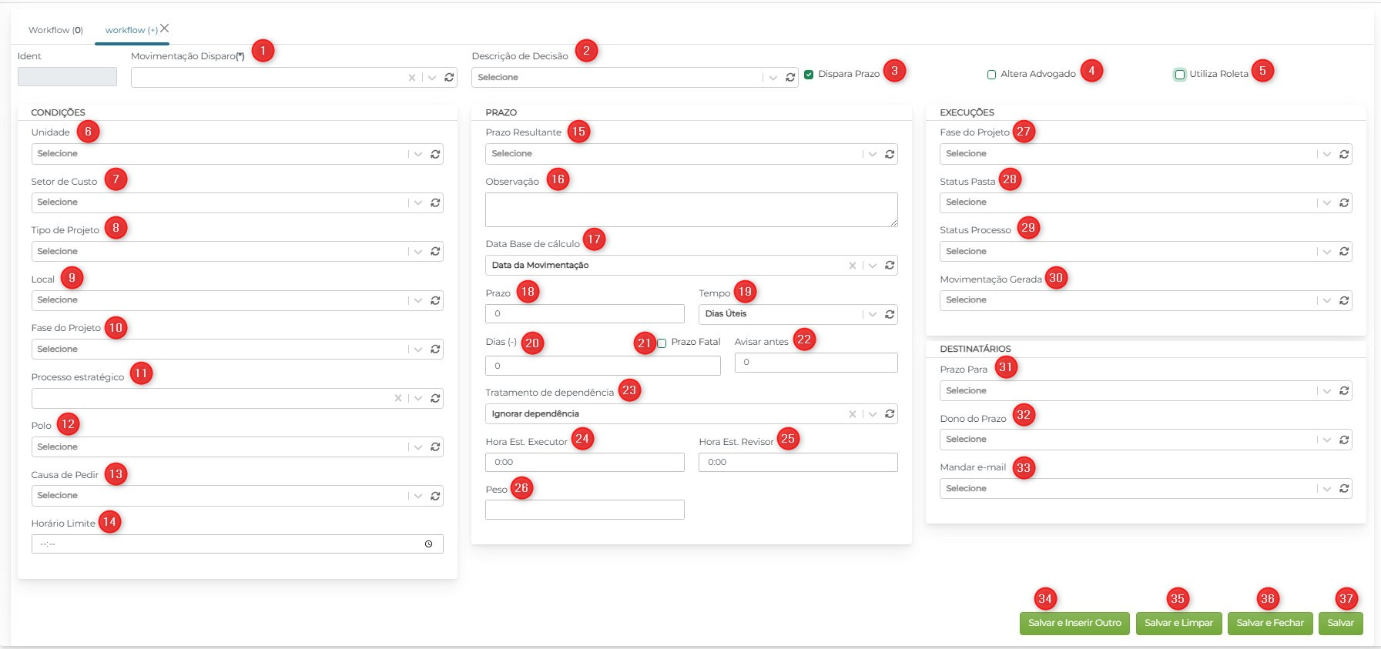
Task: Reload the Dono do Prazo list
Action: point(1344,440)
